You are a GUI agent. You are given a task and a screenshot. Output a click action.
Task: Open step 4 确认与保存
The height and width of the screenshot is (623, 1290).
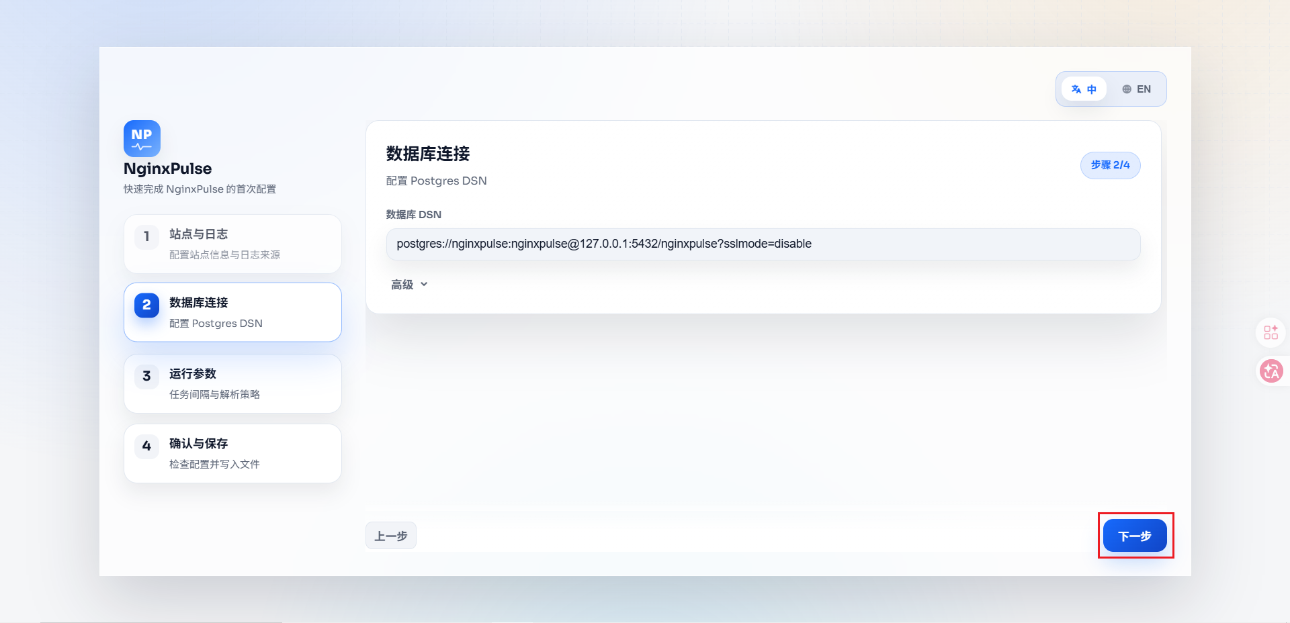[x=232, y=453]
